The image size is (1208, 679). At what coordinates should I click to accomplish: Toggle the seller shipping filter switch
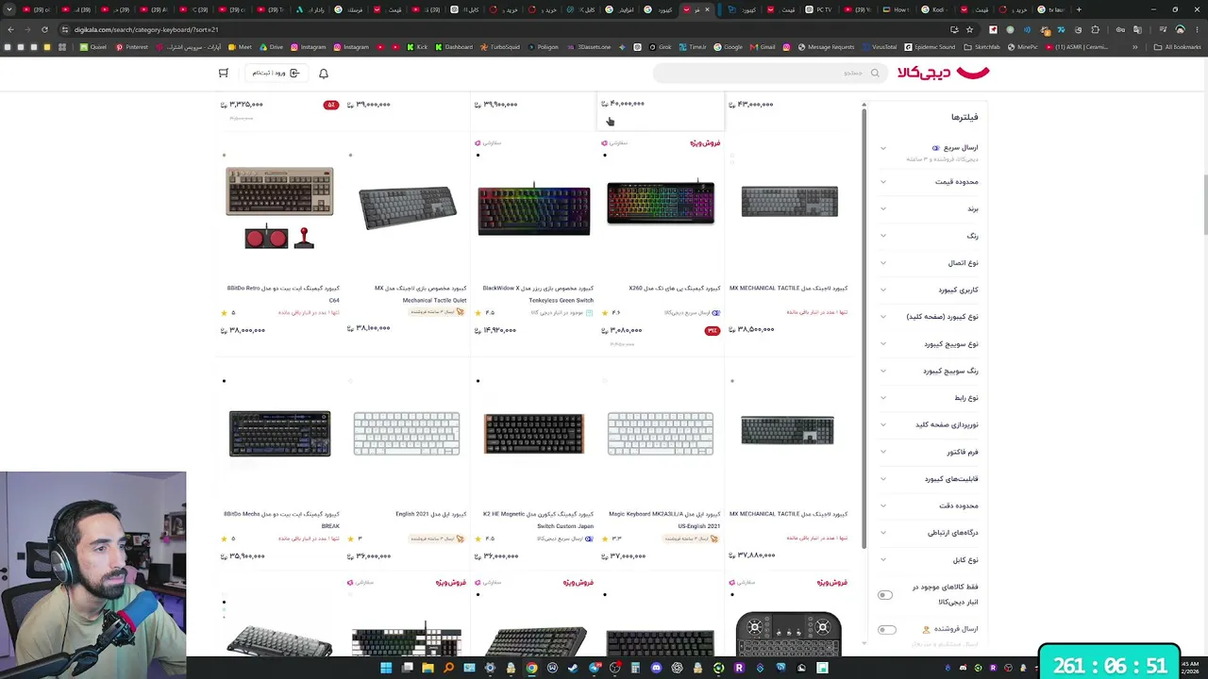tap(887, 630)
